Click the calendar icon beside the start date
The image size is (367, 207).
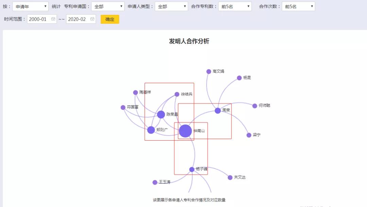click(x=53, y=19)
